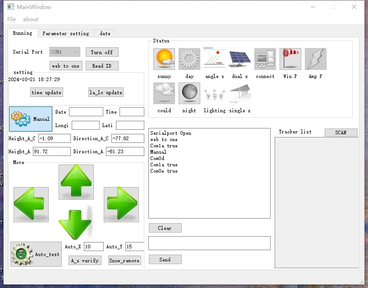Click the Turn off button
The image size is (368, 288).
(x=102, y=52)
